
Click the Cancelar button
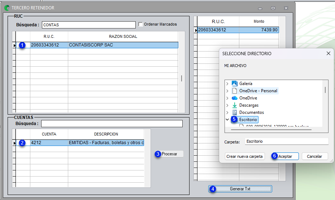(314, 156)
